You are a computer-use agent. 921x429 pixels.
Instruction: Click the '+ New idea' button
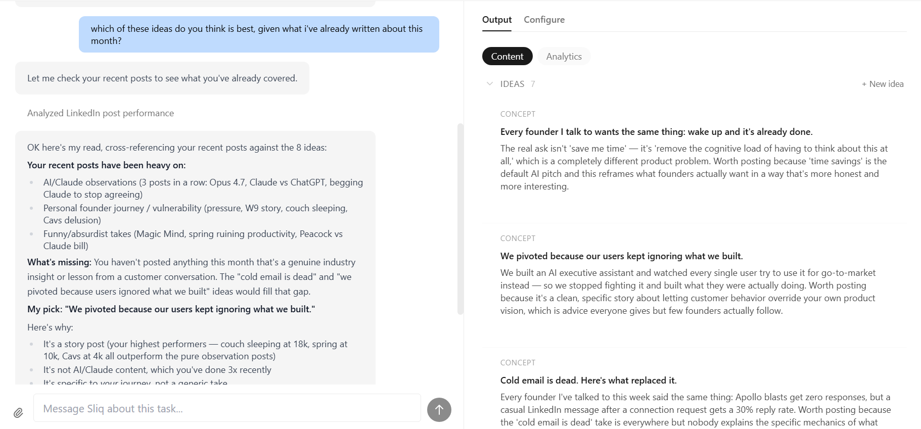click(883, 84)
